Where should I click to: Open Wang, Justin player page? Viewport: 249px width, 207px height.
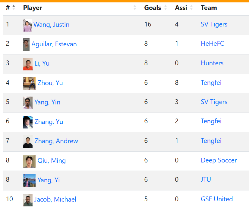tap(52, 25)
